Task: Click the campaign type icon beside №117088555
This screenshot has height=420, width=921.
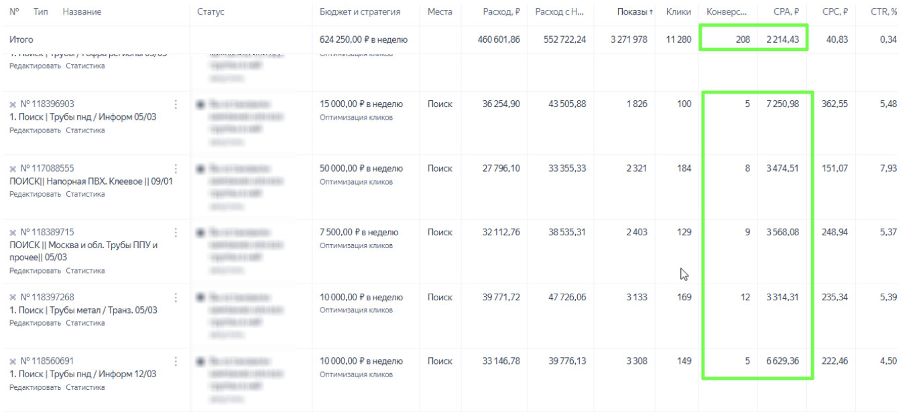Action: click(13, 169)
